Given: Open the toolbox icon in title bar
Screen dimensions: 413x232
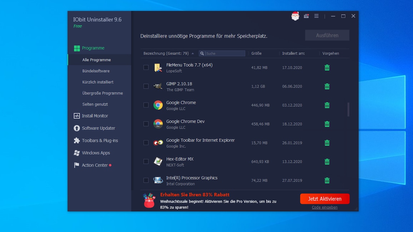Looking at the screenshot, I should click(x=306, y=16).
